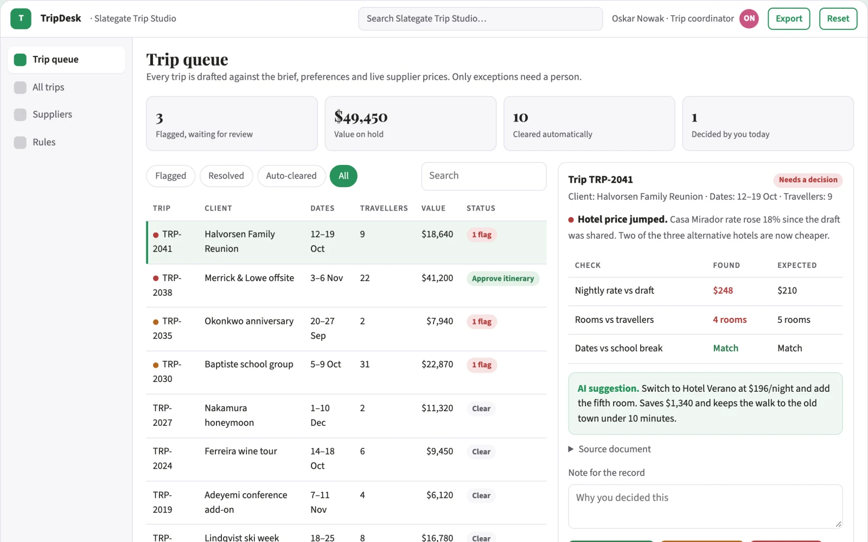
Task: Click the Needs a decision badge
Action: pyautogui.click(x=808, y=180)
